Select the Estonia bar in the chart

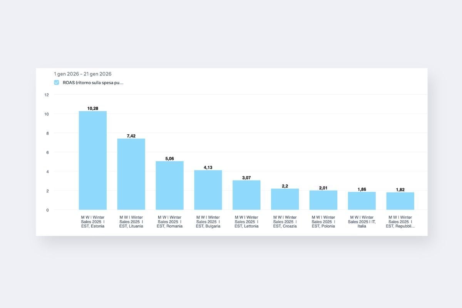point(93,161)
